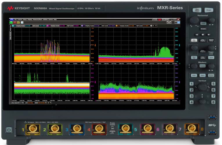Toggle channel 8 key in Vertical section
This screenshot has width=222, height=145.
click(x=213, y=102)
